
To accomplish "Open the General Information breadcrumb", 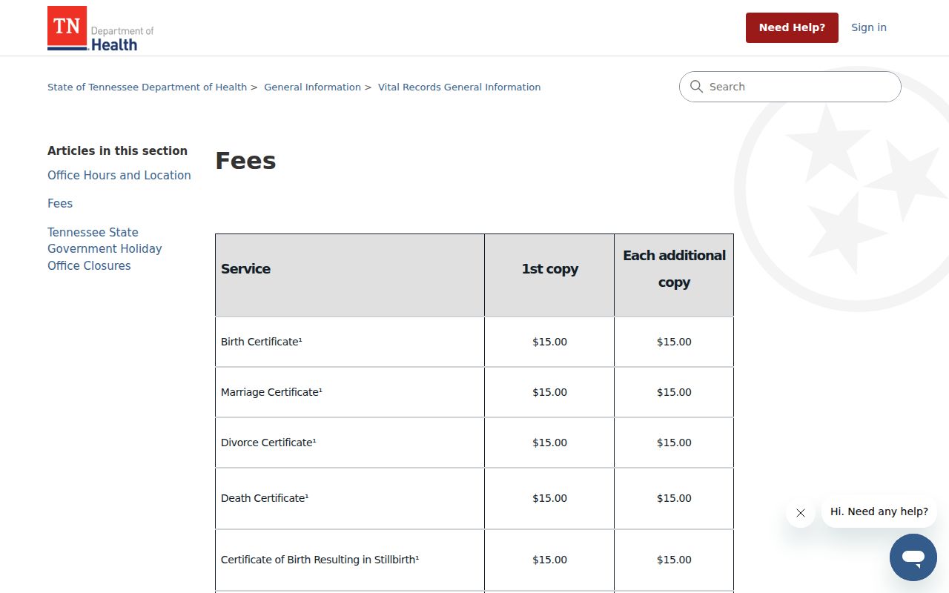I will click(x=312, y=87).
